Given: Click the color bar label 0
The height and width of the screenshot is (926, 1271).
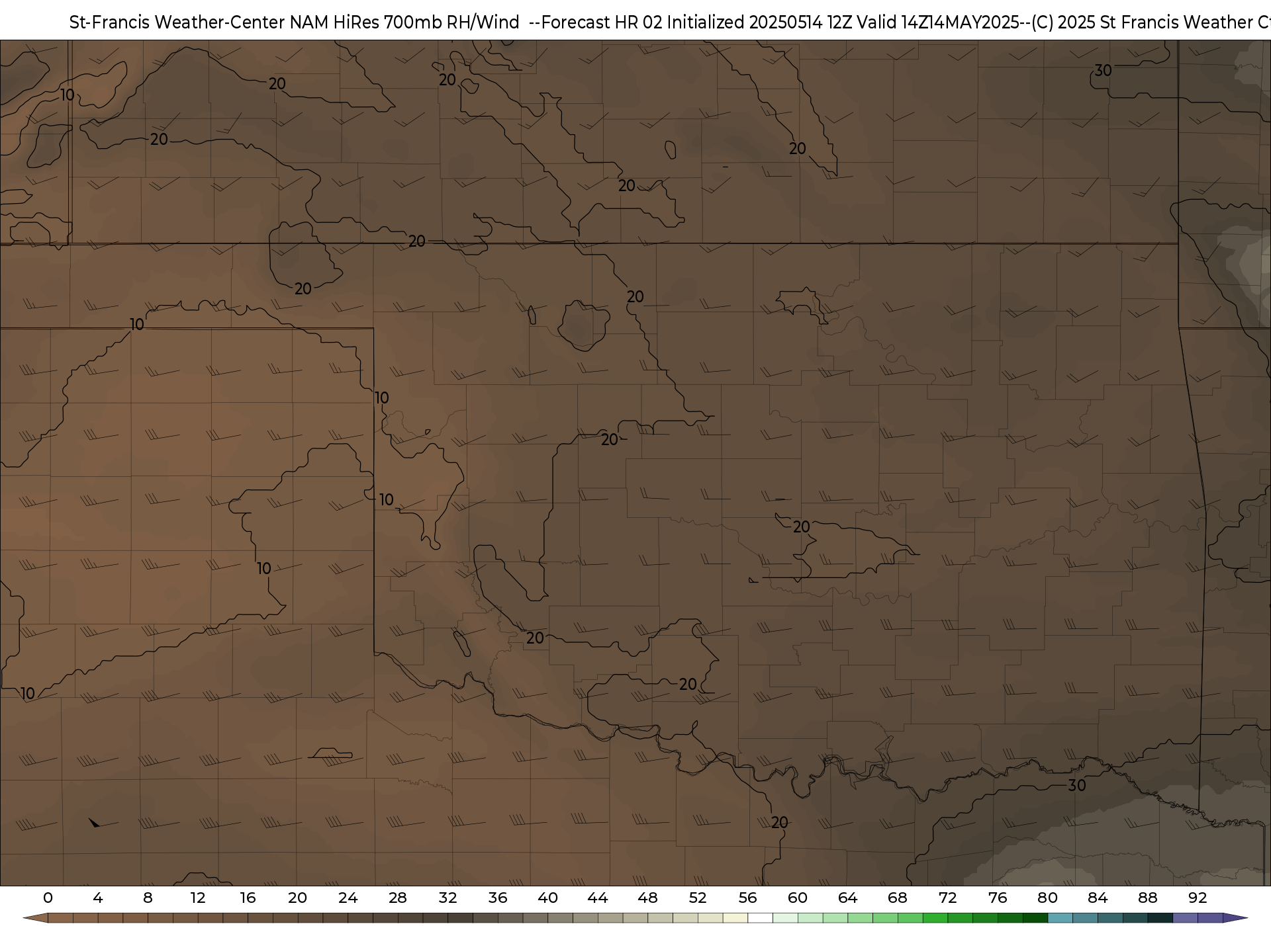Looking at the screenshot, I should [48, 898].
